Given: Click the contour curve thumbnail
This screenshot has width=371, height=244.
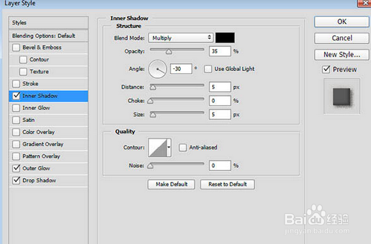Looking at the screenshot, I should (157, 147).
